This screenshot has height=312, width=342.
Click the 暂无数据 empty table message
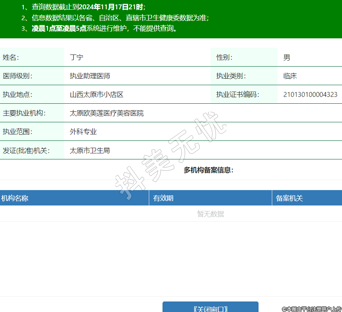[x=211, y=214]
